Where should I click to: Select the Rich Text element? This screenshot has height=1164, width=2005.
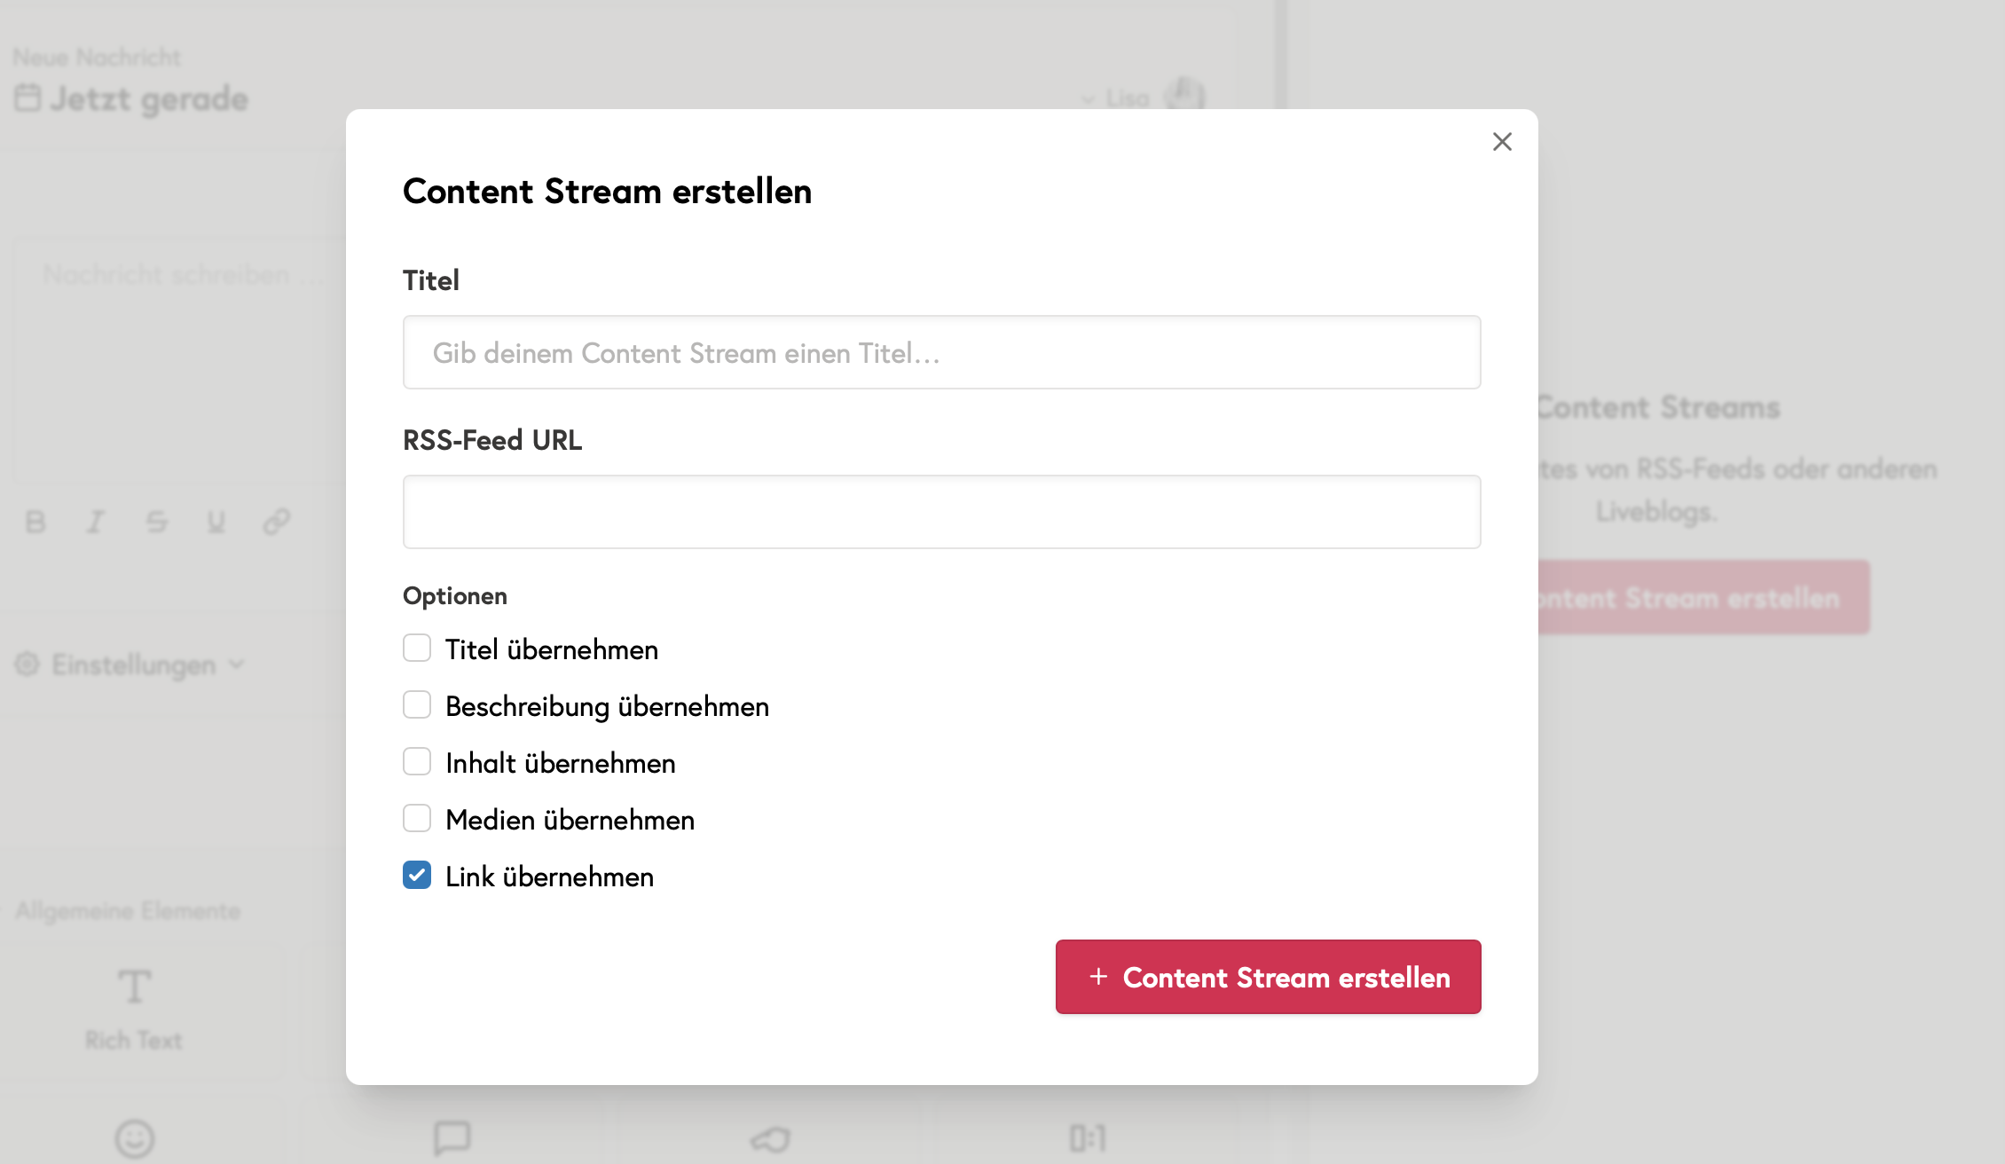point(132,1010)
